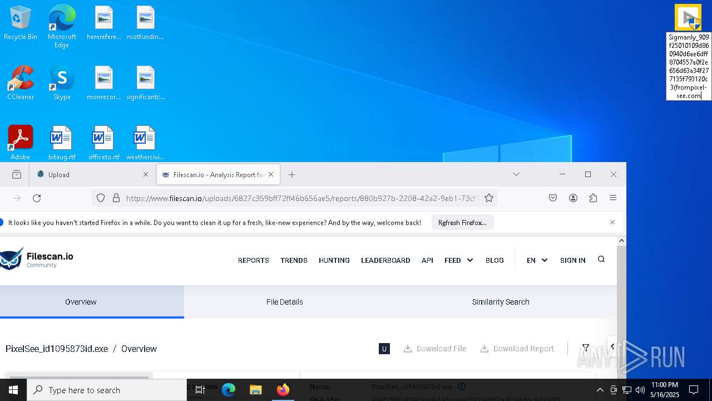
Task: Open the volume control in system tray
Action: [x=640, y=390]
